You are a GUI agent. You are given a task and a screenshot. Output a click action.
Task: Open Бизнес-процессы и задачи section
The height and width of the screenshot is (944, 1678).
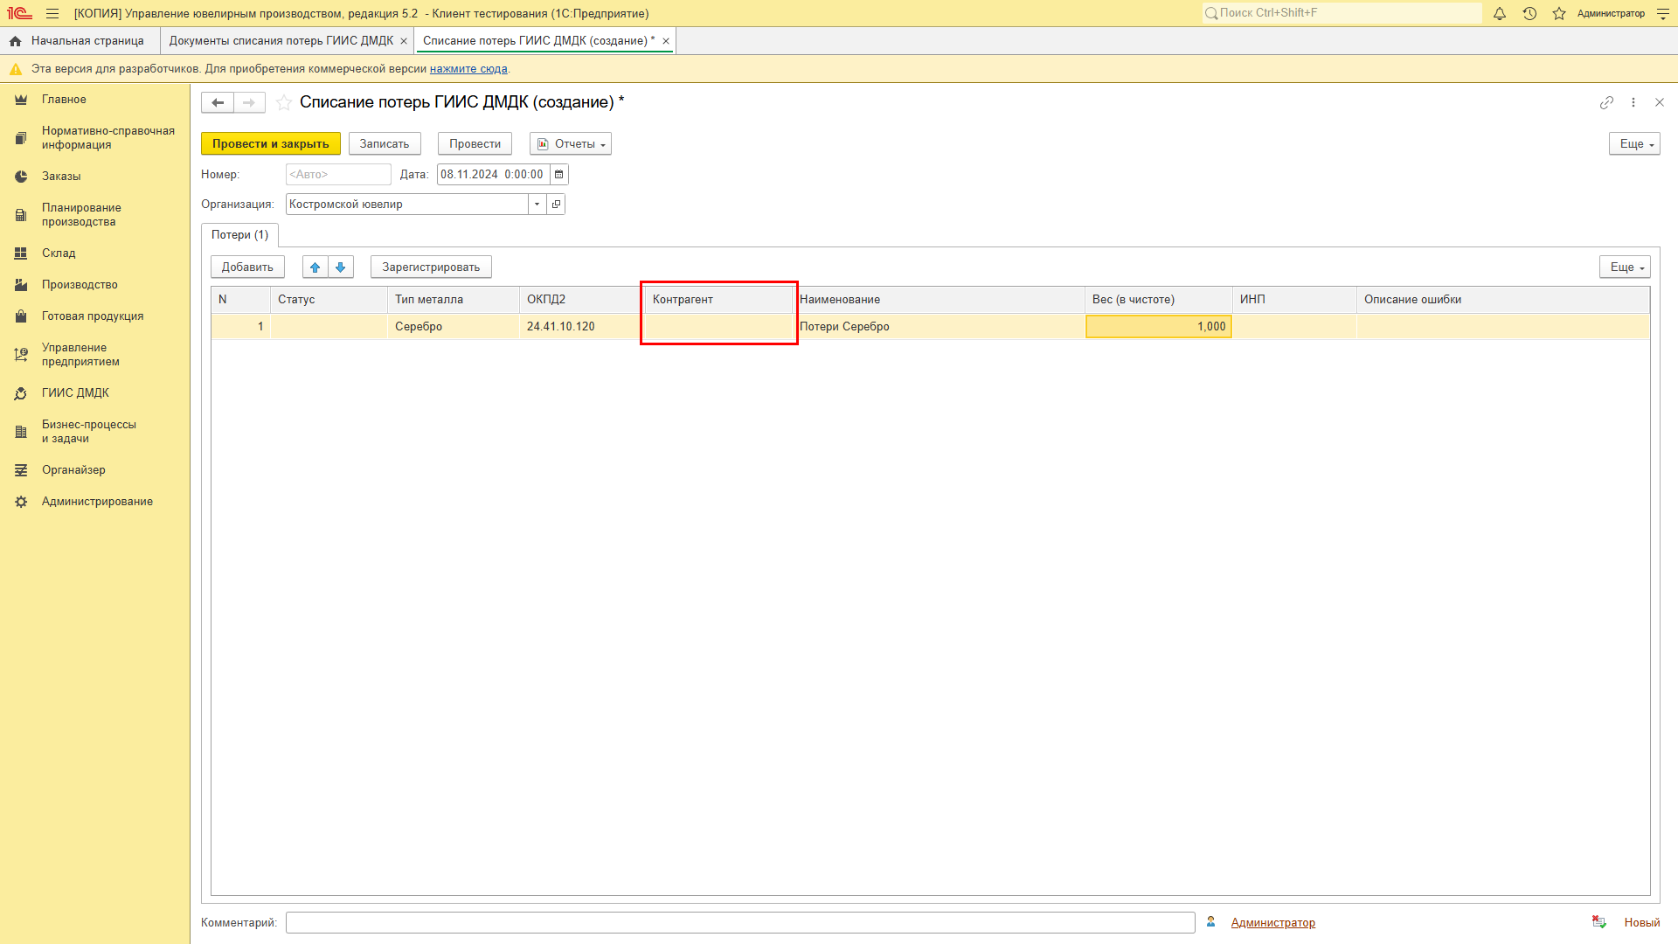click(94, 432)
